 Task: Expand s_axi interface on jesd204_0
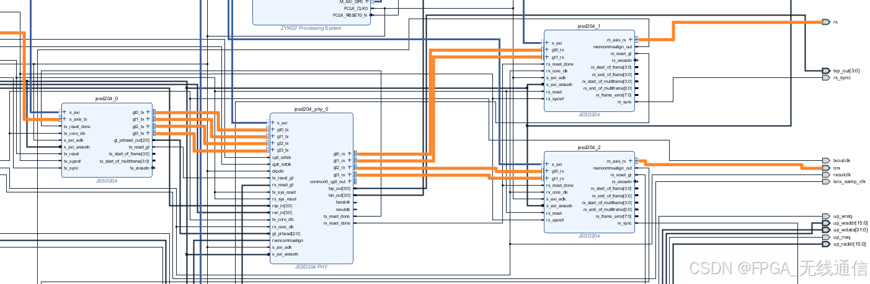click(x=64, y=113)
